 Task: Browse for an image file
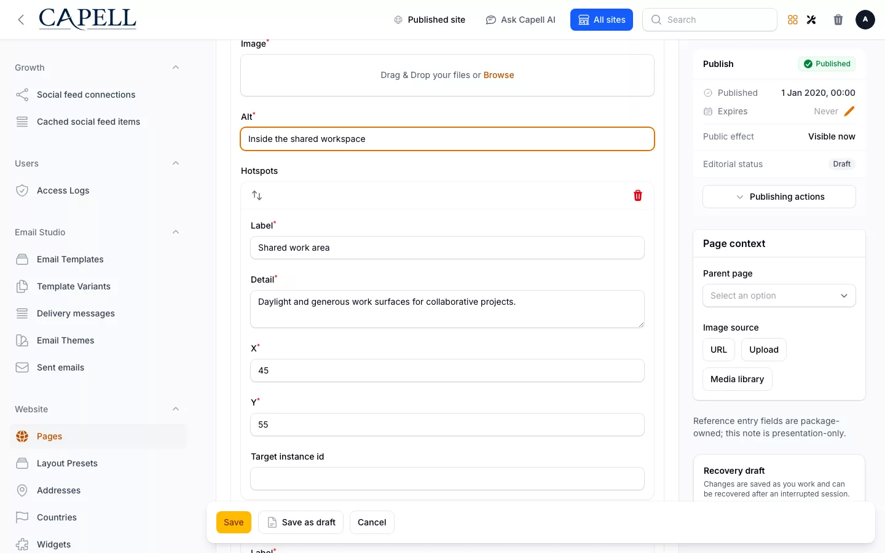pos(498,75)
